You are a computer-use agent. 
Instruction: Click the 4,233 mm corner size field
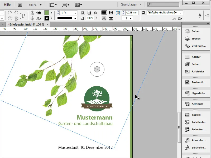[x=132, y=13]
